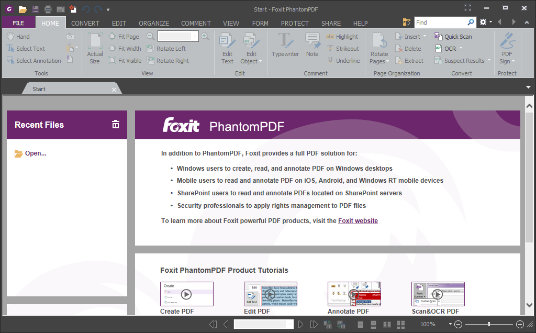Click the Save icon in quick access toolbar
Viewport: 536px width, 333px height.
pyautogui.click(x=35, y=9)
